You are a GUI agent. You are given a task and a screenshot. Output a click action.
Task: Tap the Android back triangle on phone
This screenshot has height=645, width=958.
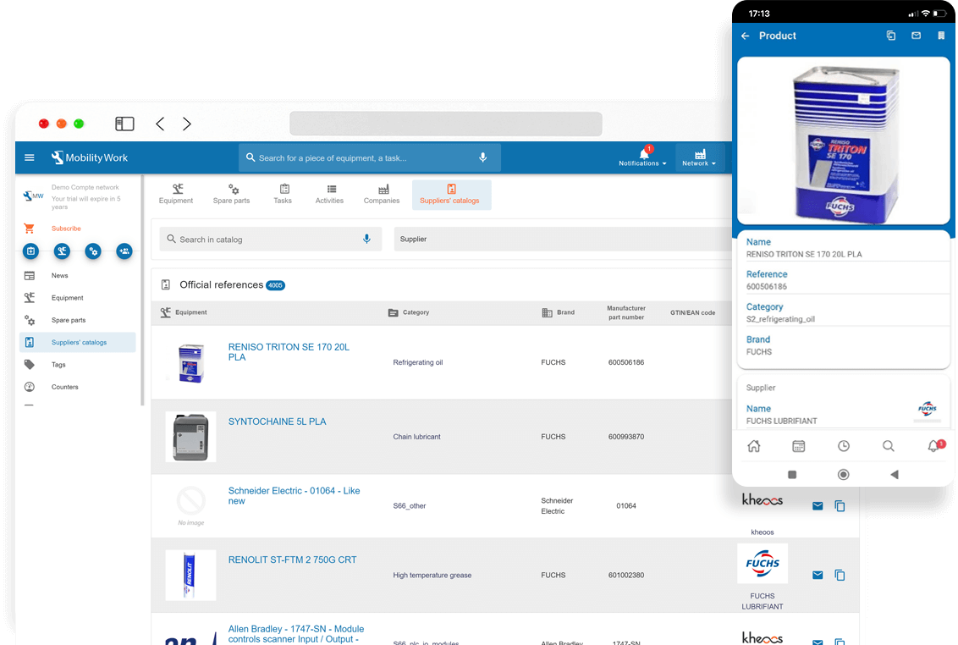click(895, 474)
